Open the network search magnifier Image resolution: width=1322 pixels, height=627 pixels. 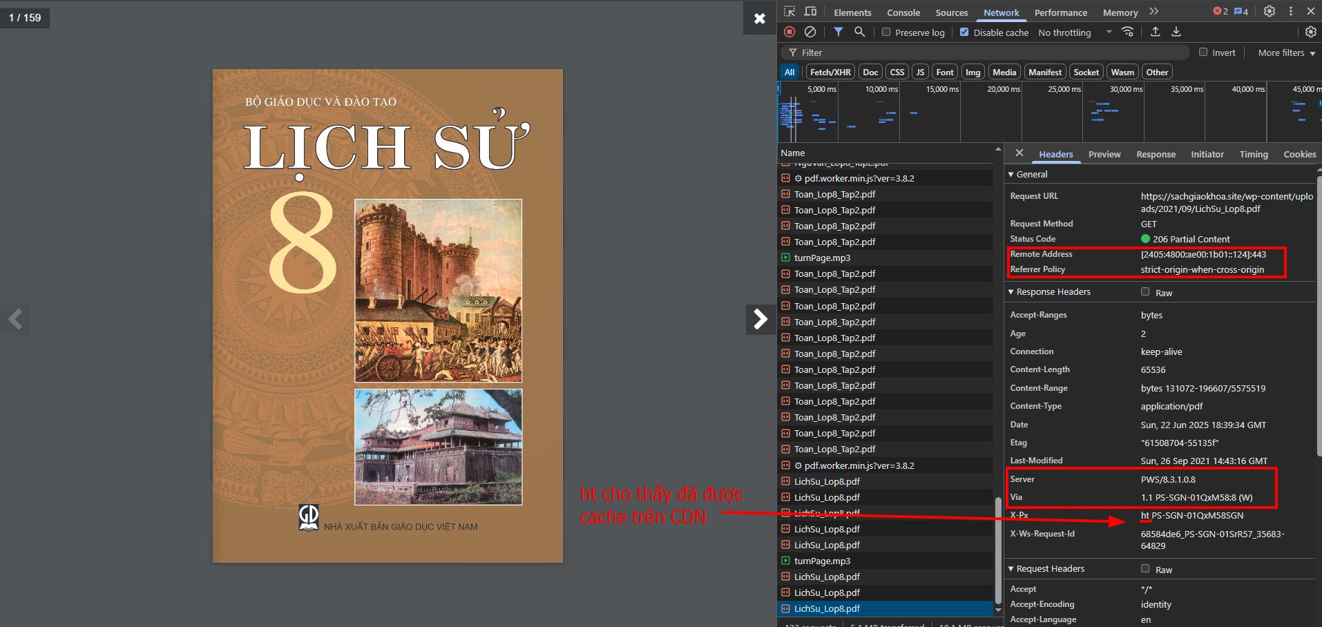[859, 32]
